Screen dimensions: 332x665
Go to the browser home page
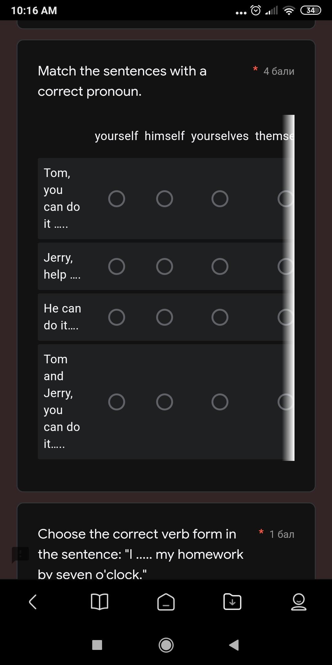pos(166,602)
